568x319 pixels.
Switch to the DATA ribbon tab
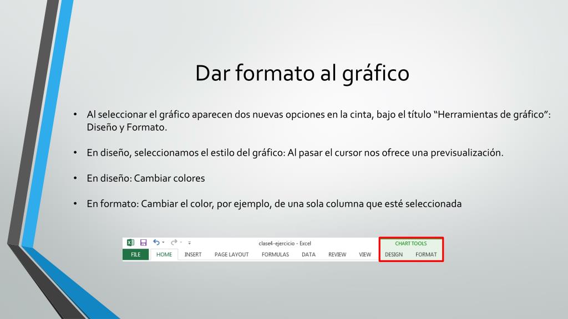coord(308,255)
